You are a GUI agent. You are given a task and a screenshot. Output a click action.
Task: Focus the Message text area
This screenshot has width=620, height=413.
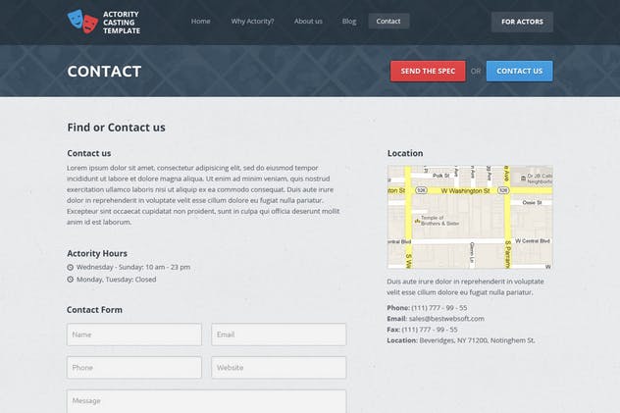206,401
